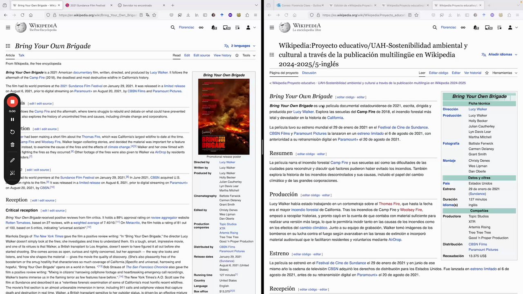This screenshot has width=523, height=294.
Task: Close the Bring Your Own Brigade browser tab
Action: click(58, 5)
